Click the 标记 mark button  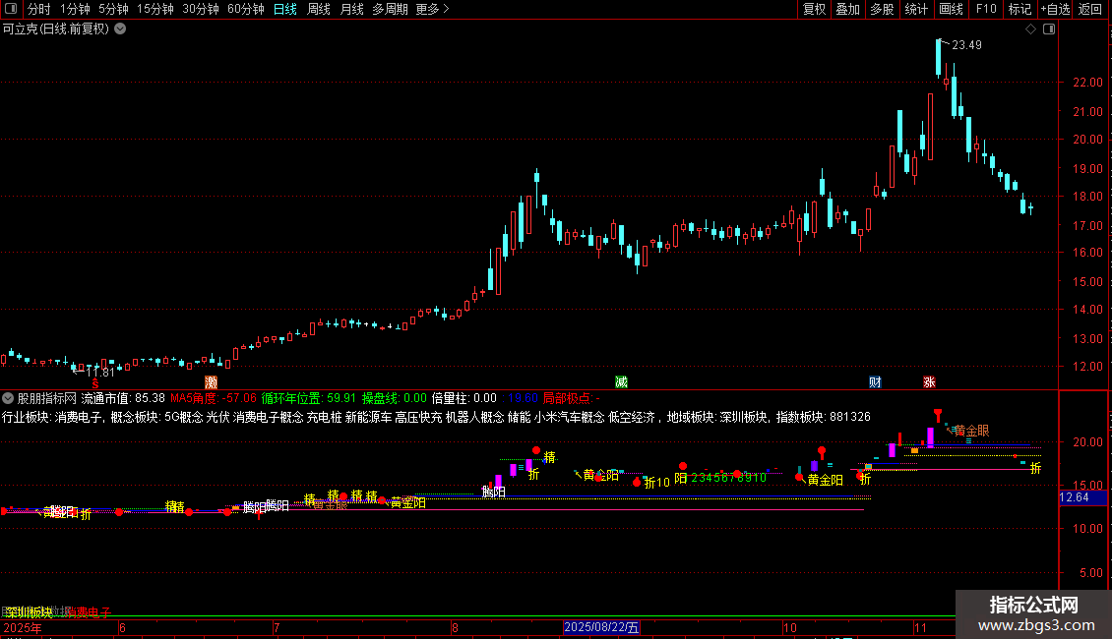(x=1019, y=9)
